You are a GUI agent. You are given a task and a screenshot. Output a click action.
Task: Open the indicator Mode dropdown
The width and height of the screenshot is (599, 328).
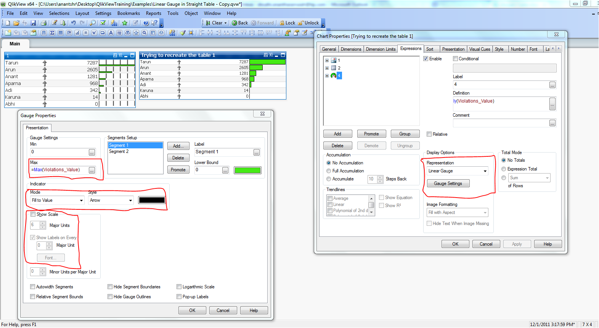tap(81, 201)
